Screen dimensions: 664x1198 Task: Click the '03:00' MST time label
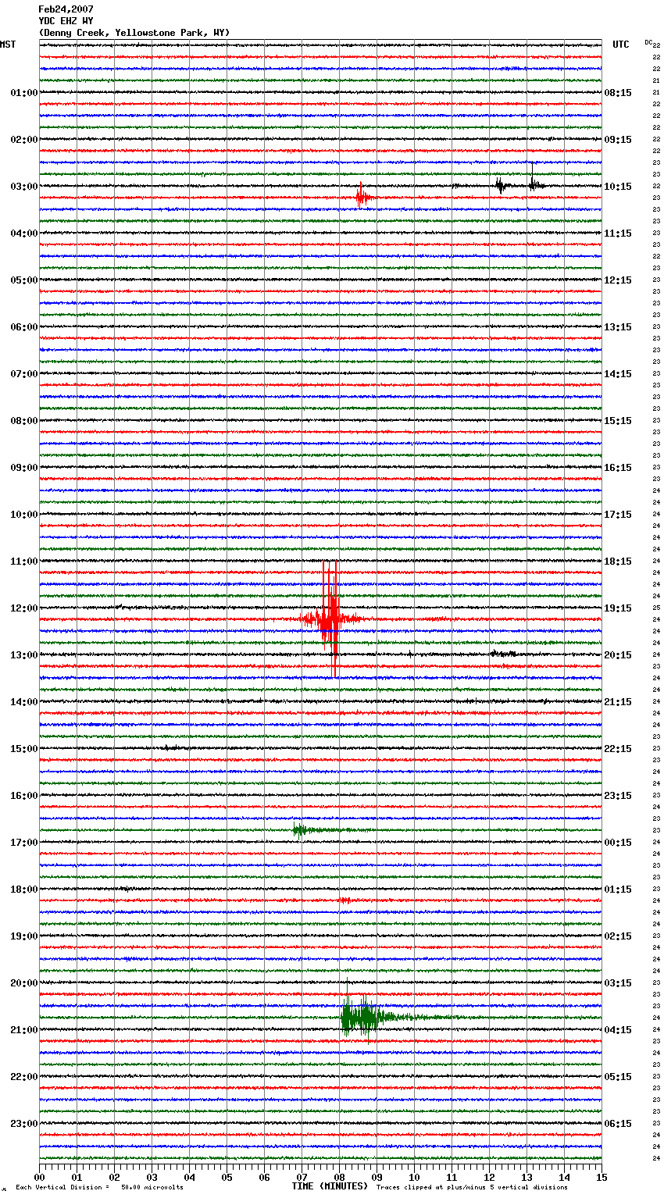[x=23, y=187]
